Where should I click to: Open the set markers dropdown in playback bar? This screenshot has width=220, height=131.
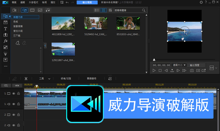coord(172,71)
